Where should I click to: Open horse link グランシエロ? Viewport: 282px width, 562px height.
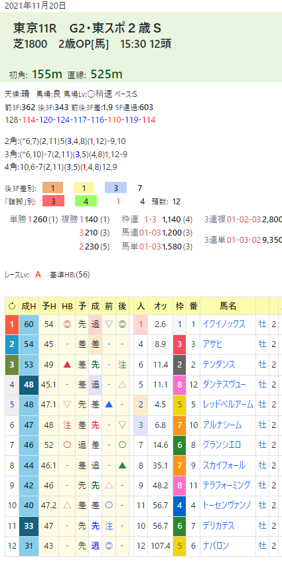[222, 445]
